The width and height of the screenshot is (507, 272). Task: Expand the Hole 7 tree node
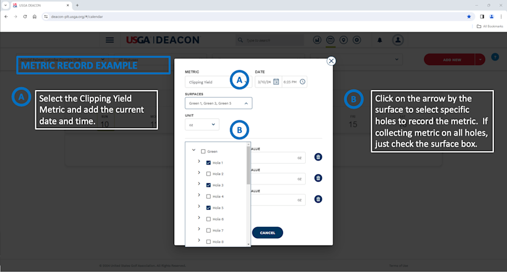(199, 229)
